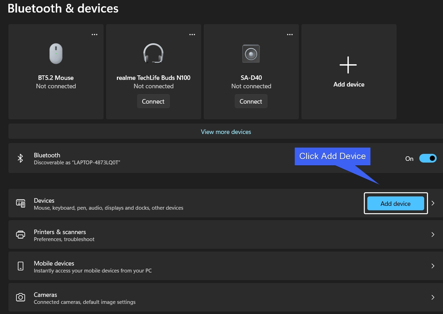This screenshot has width=443, height=314.
Task: Expand Printers & scanners chevron
Action: tap(433, 235)
